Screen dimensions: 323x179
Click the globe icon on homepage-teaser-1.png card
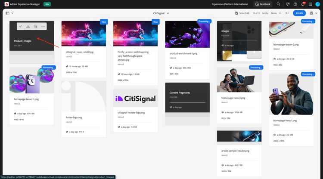point(15,114)
